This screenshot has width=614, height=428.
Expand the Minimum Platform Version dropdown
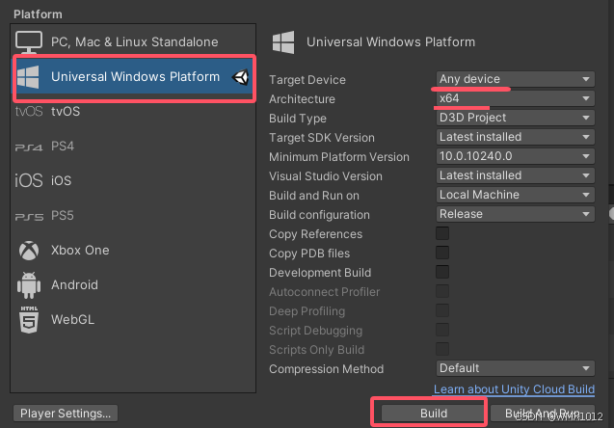516,156
